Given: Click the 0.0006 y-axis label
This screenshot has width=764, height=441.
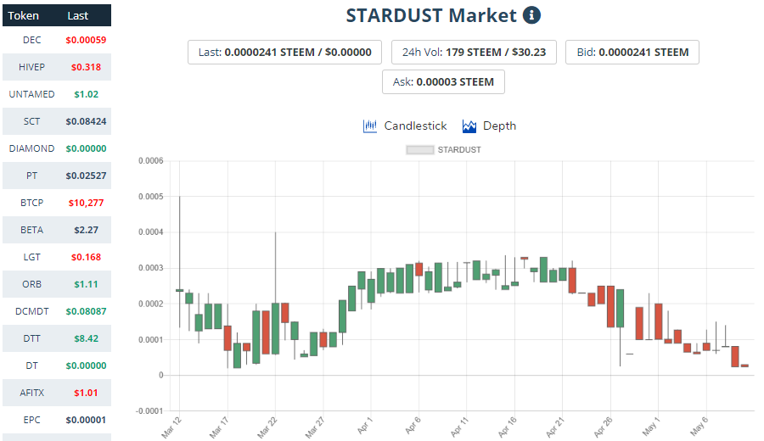Looking at the screenshot, I should tap(150, 161).
